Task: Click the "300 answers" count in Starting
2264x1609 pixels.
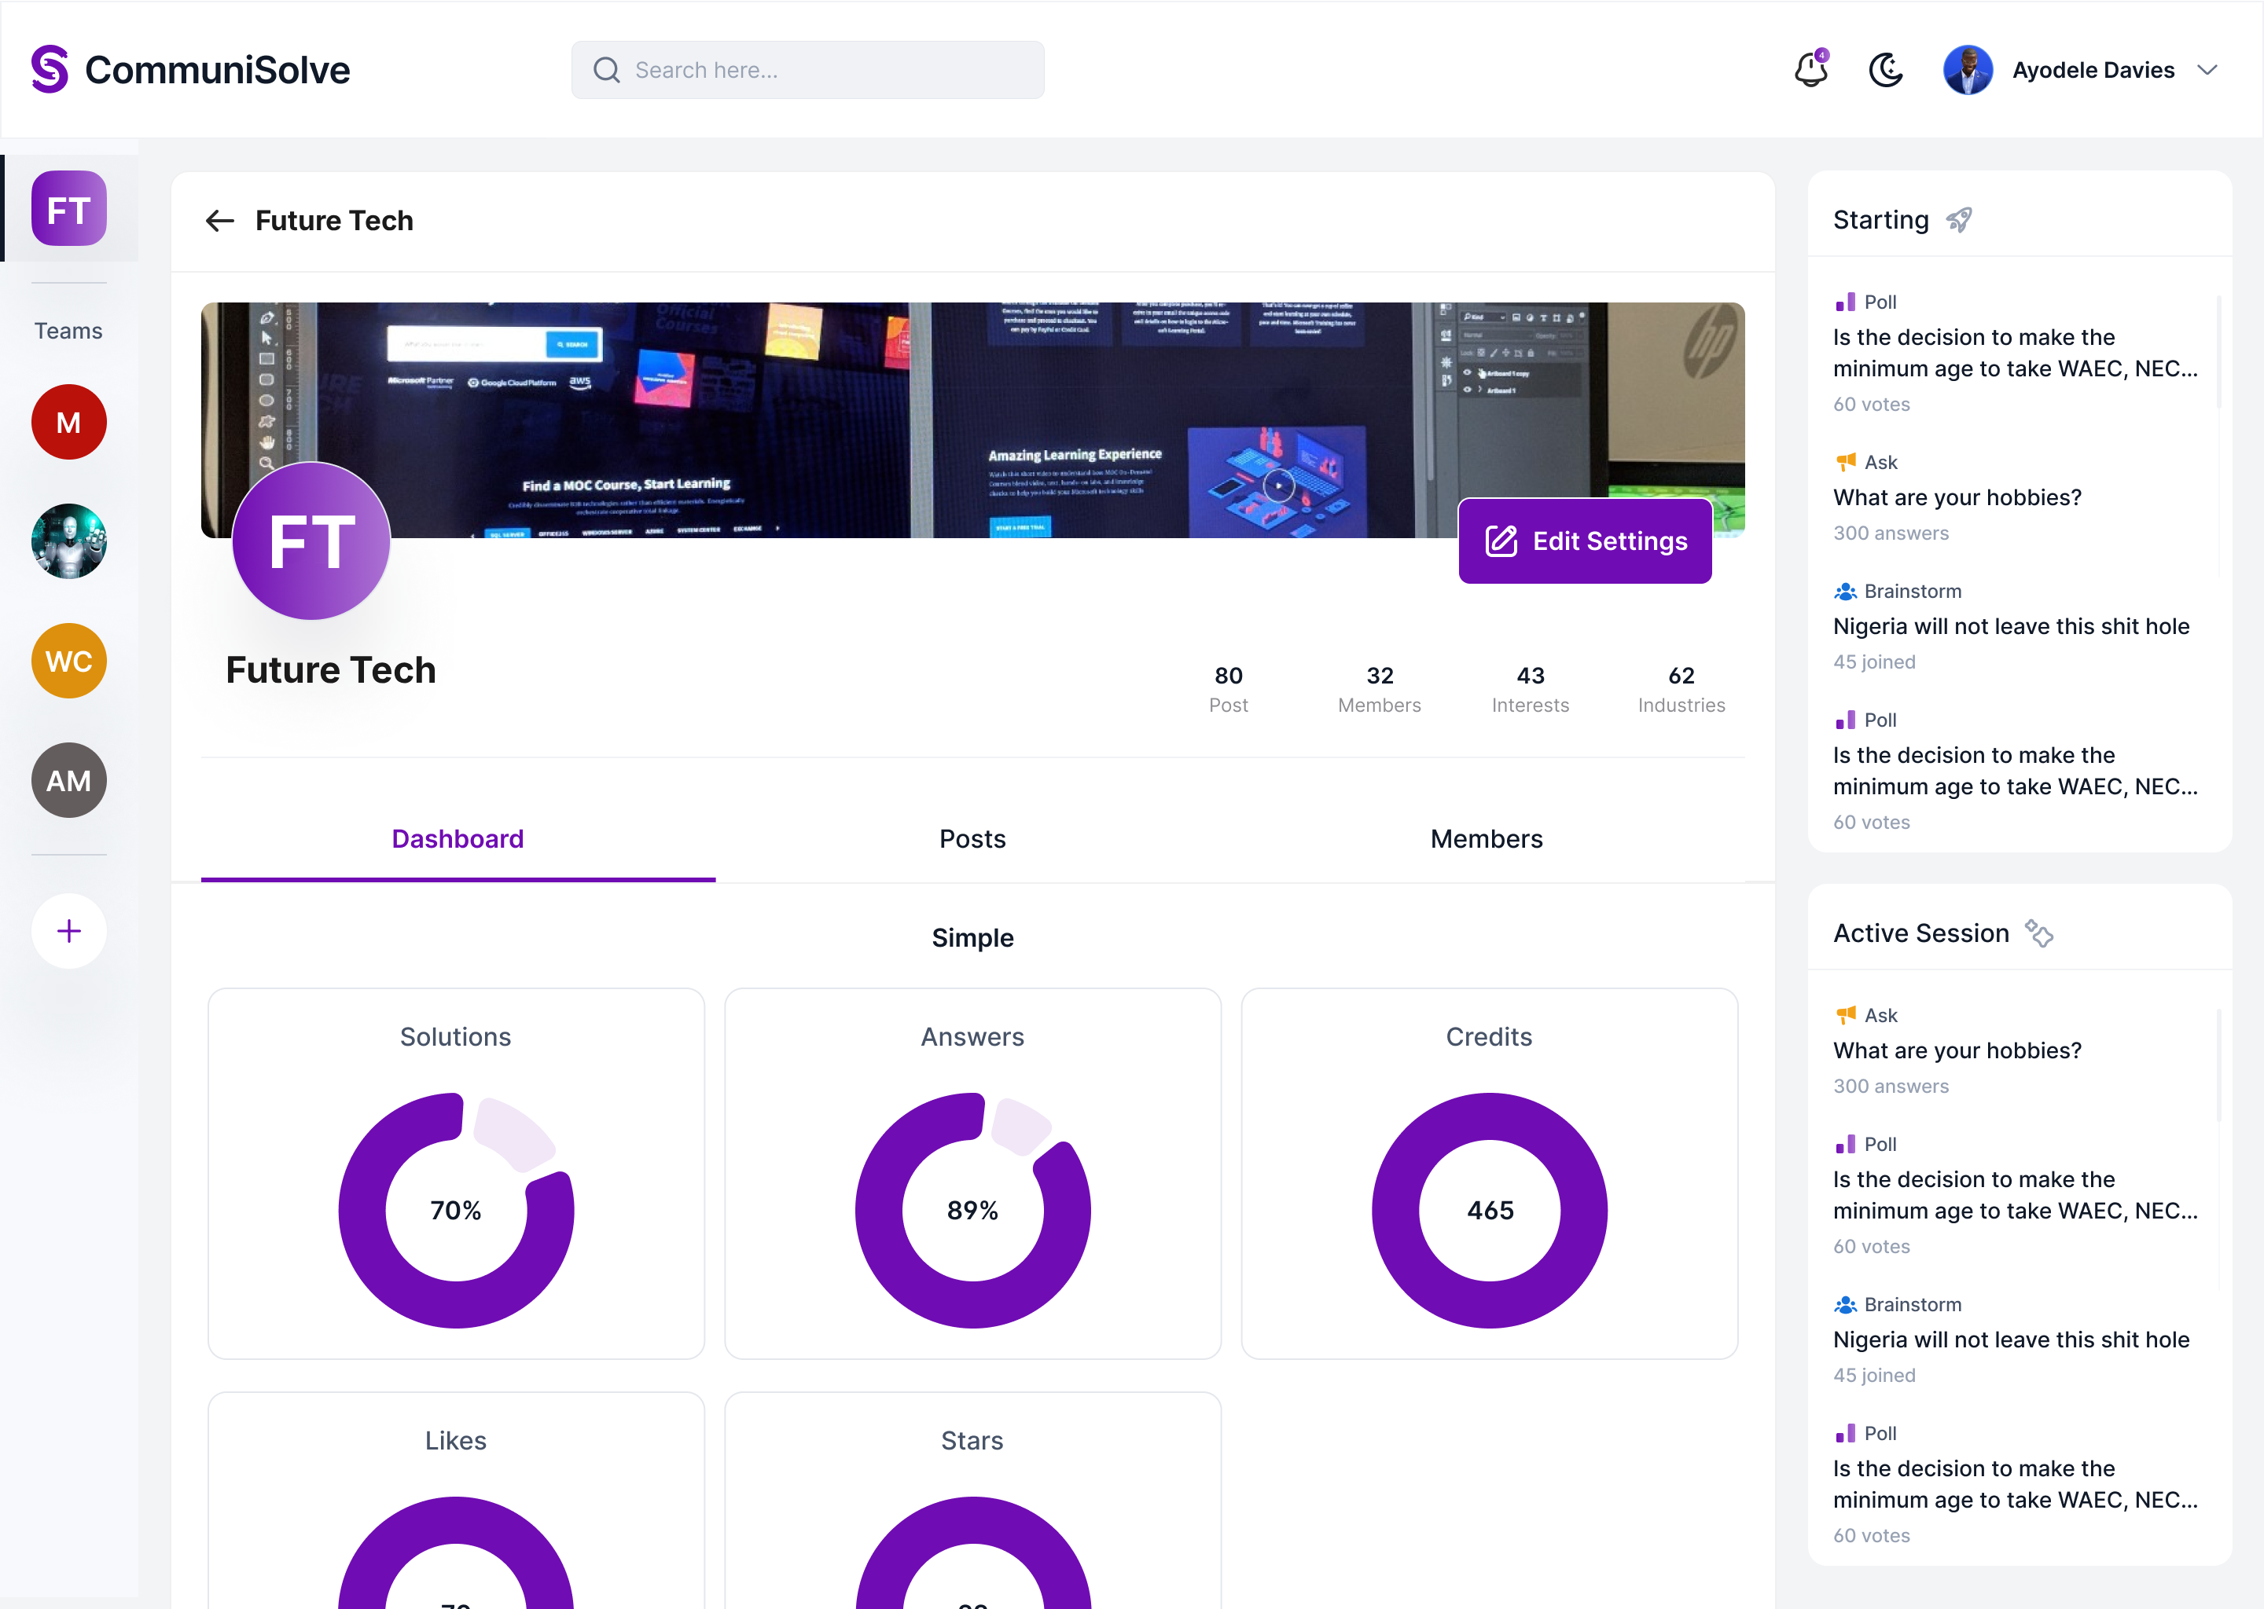Action: point(1891,533)
